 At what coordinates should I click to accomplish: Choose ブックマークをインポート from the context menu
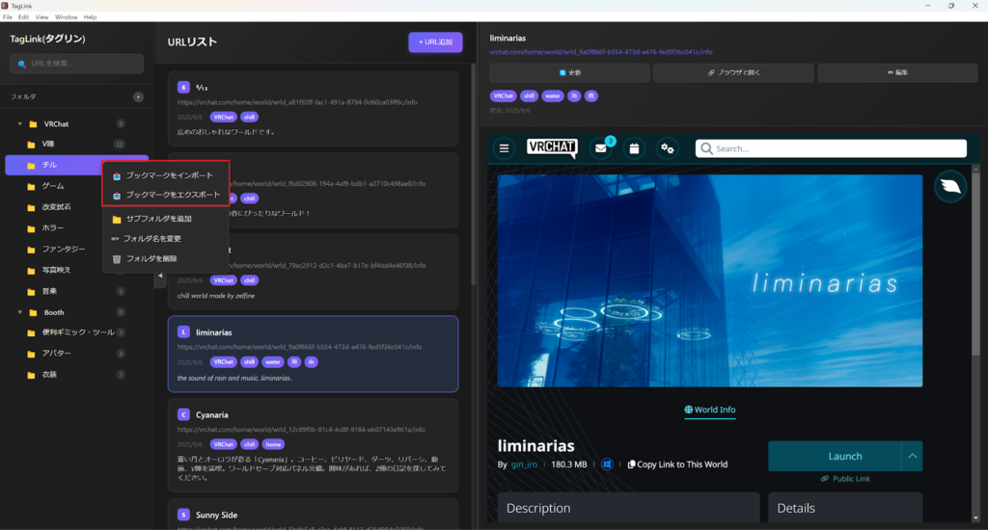[x=165, y=175]
